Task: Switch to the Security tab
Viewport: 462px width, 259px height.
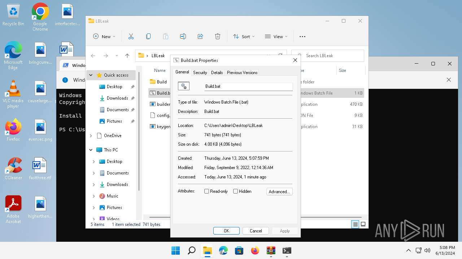Action: [200, 73]
